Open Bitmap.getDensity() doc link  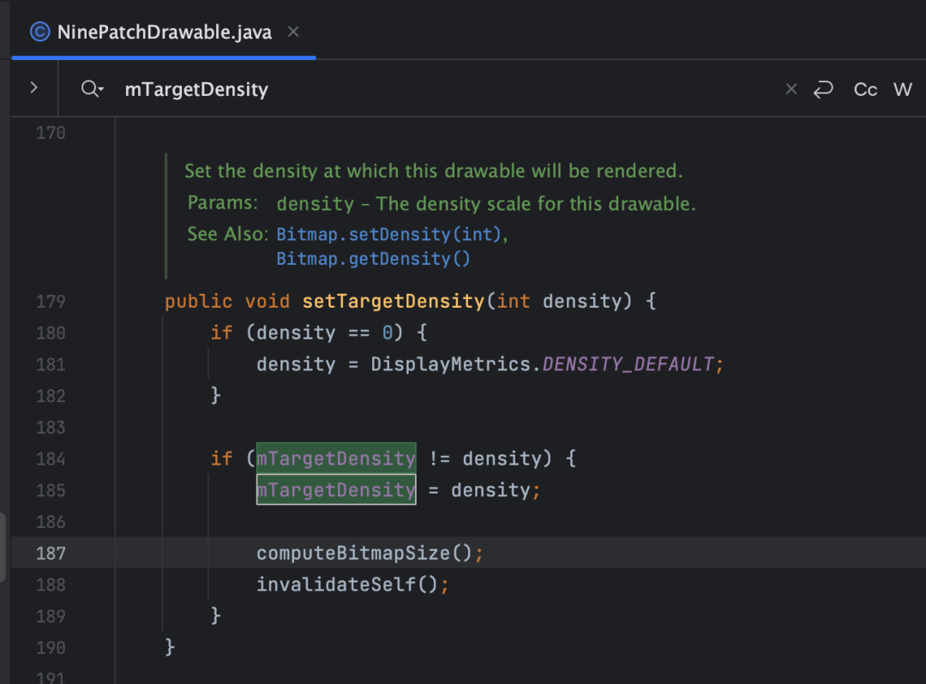[373, 259]
